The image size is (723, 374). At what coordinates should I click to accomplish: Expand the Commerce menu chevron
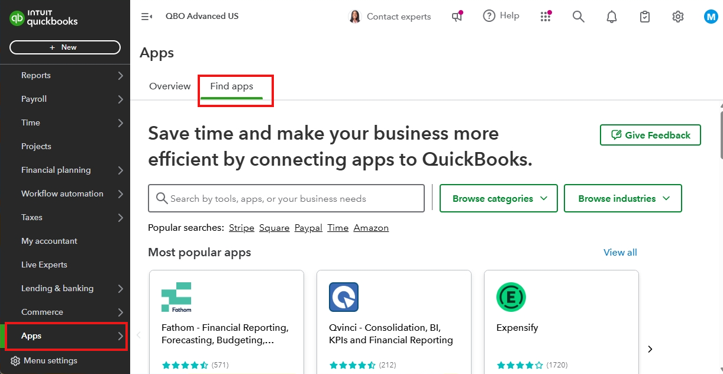pos(120,312)
